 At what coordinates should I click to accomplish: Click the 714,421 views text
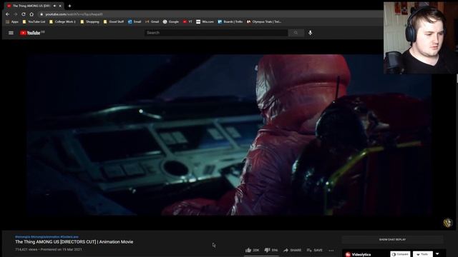[27, 250]
